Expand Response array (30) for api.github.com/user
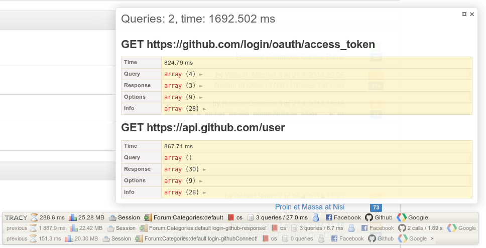This screenshot has width=486, height=248. [185, 169]
